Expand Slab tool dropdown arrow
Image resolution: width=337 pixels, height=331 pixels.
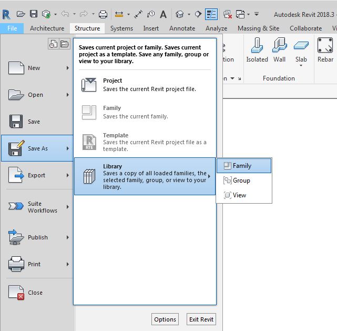click(301, 66)
